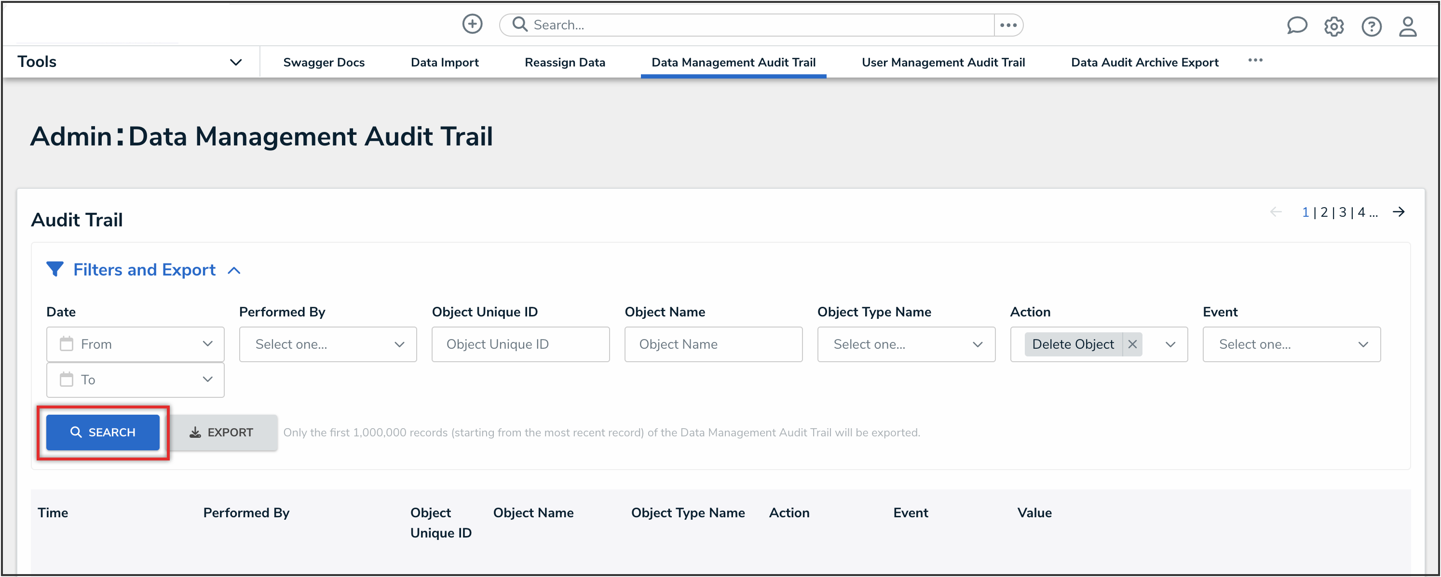The width and height of the screenshot is (1441, 577).
Task: Click the Object Unique ID input field
Action: coord(520,344)
